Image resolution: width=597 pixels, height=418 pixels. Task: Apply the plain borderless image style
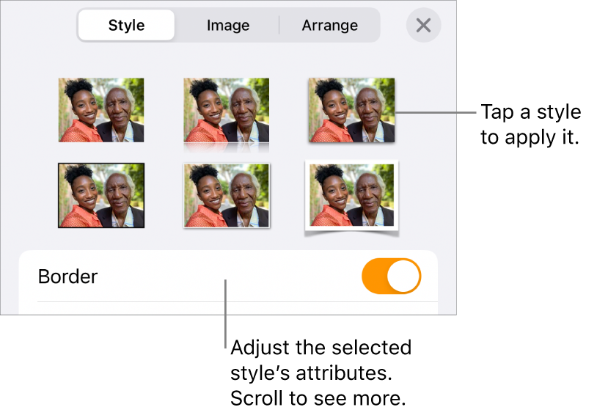[x=101, y=110]
